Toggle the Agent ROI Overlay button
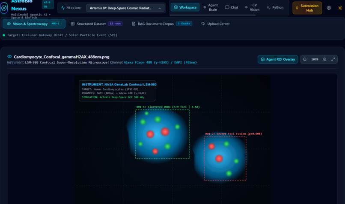The image size is (345, 204). pyautogui.click(x=278, y=59)
